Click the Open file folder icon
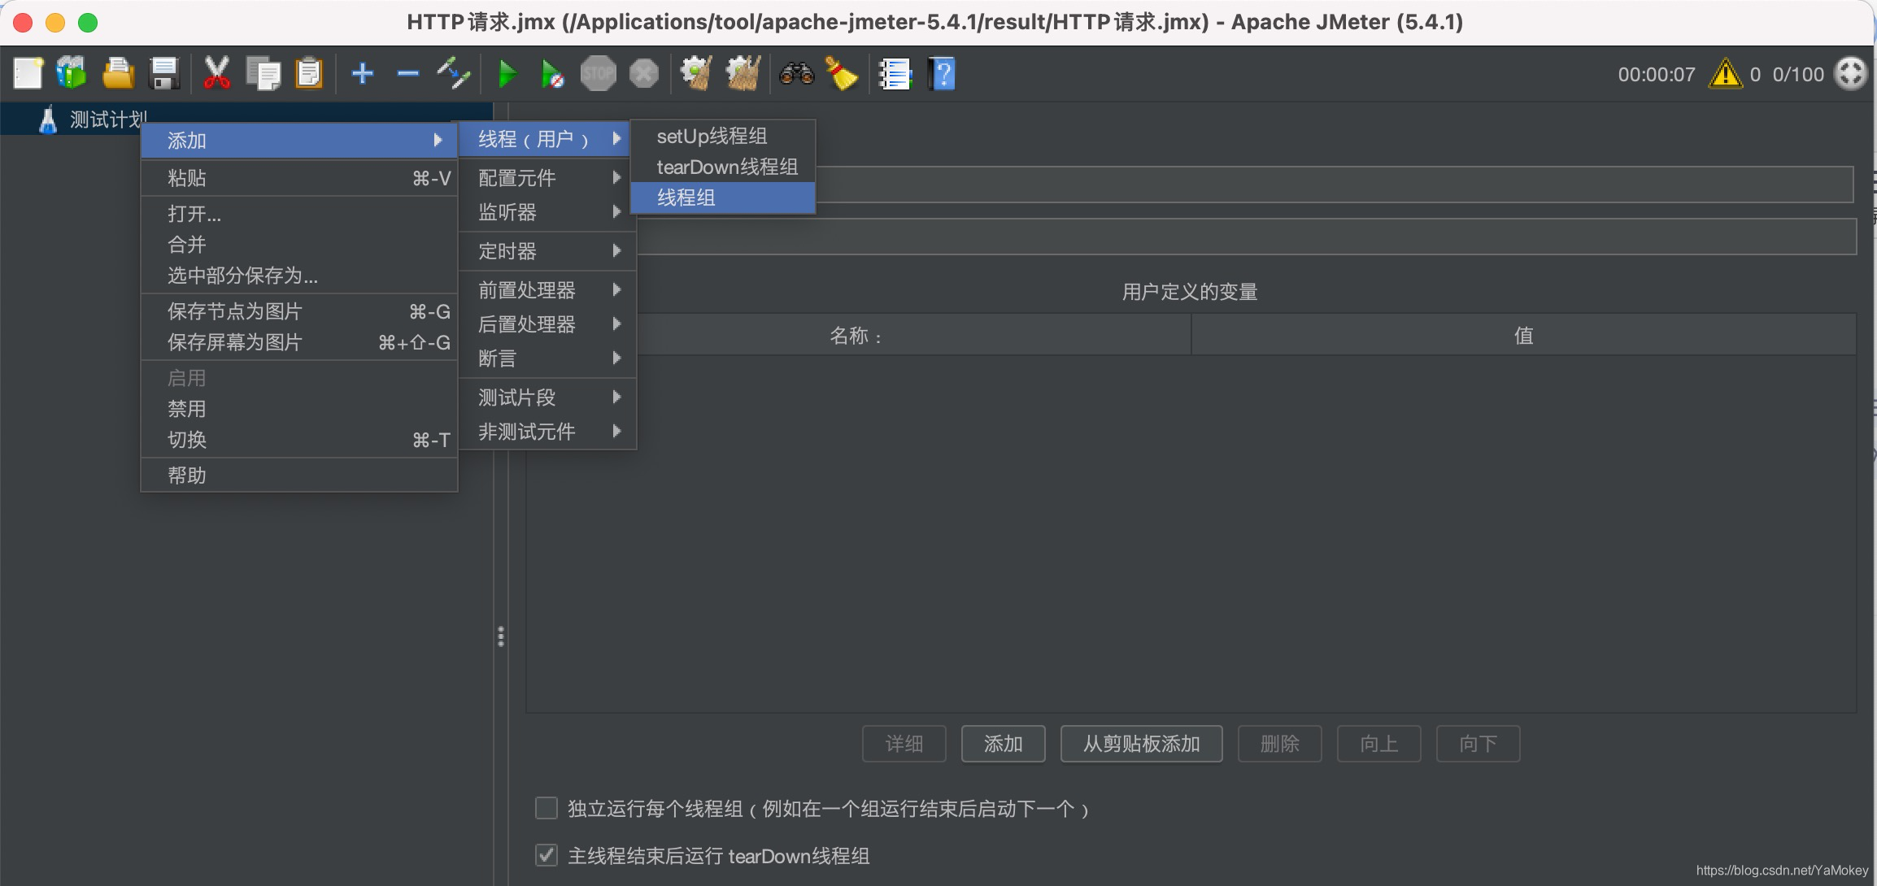Viewport: 1877px width, 886px height. pyautogui.click(x=118, y=74)
